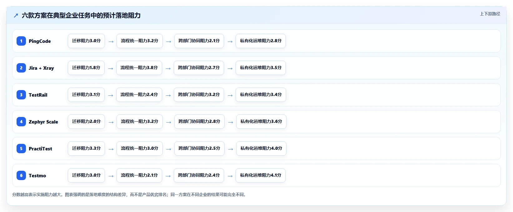Click the 跨部门协同阻力2.5分 chip
Screen dimensions: 513x212
pyautogui.click(x=199, y=149)
